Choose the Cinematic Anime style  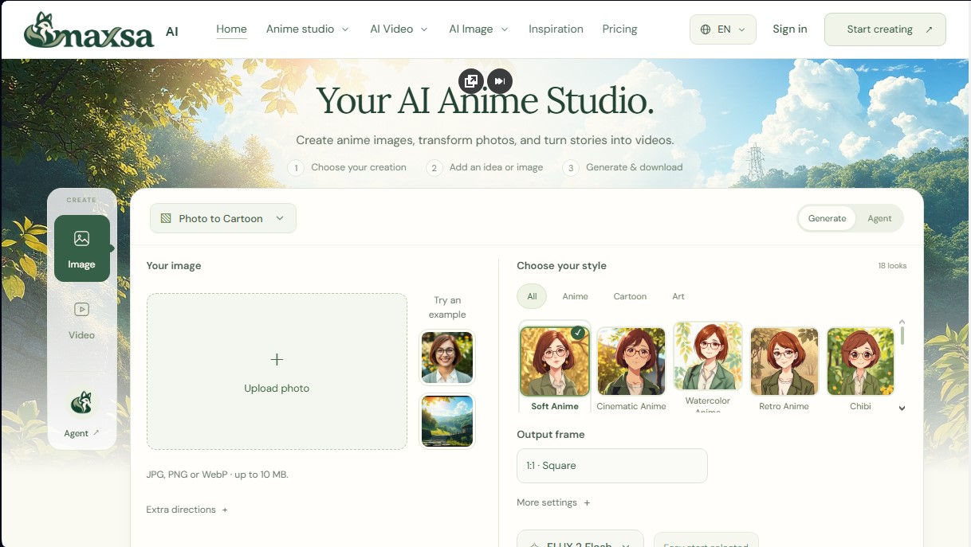(x=631, y=368)
